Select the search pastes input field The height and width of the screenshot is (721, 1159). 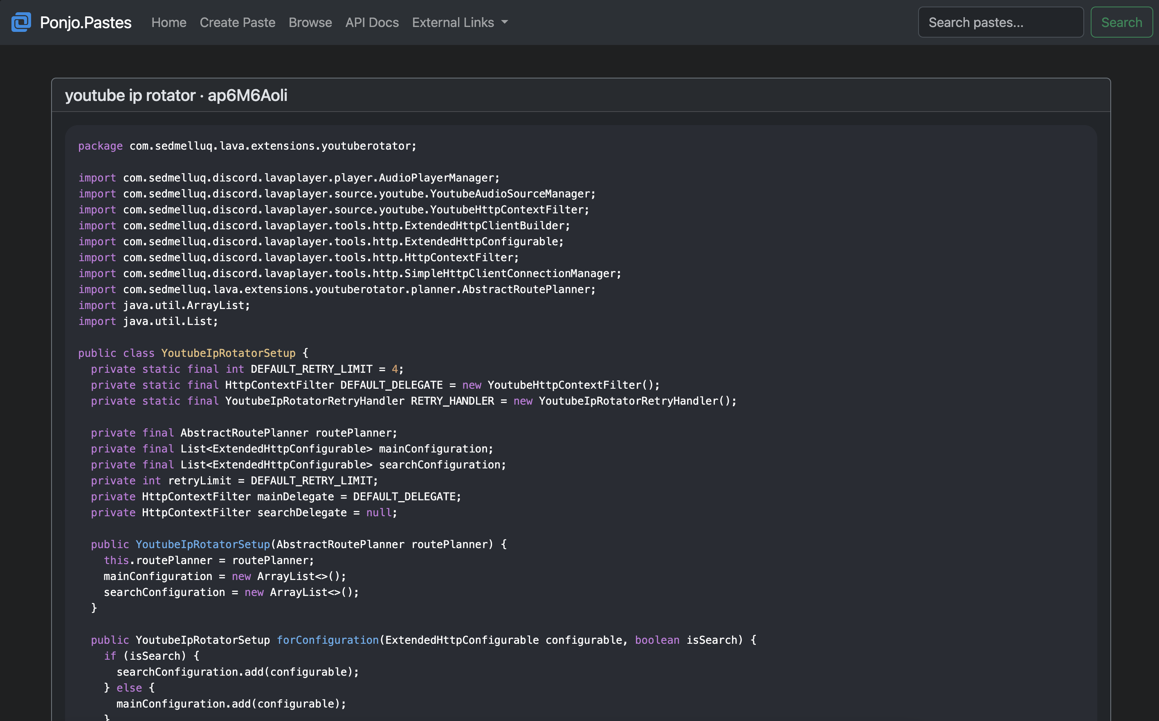1001,22
